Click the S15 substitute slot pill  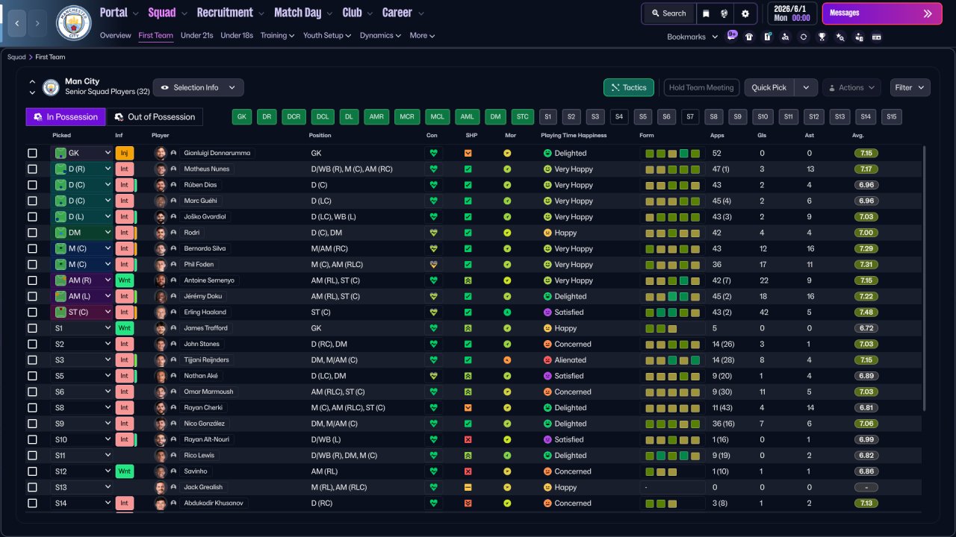[x=892, y=116]
